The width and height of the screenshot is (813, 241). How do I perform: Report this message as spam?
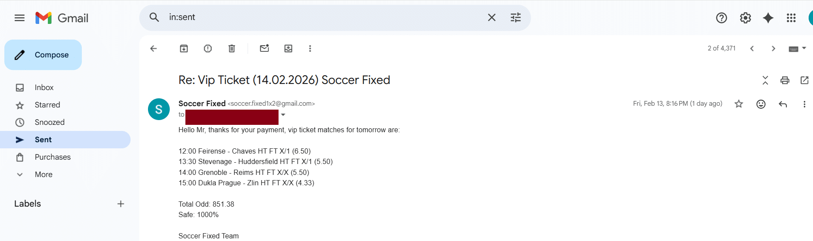208,49
